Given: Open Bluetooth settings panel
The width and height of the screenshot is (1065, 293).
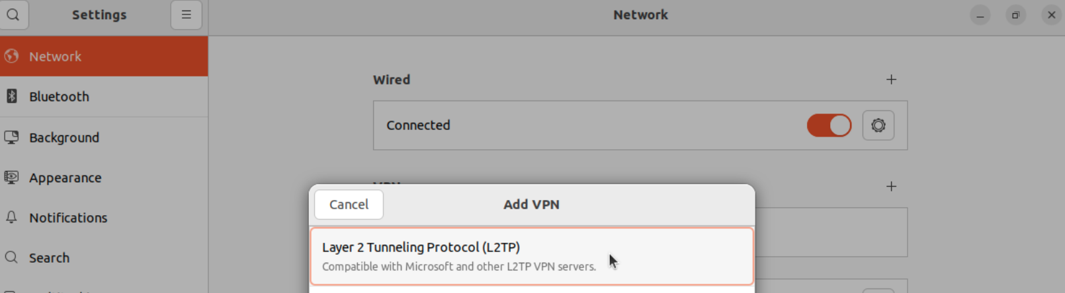Looking at the screenshot, I should pos(59,97).
